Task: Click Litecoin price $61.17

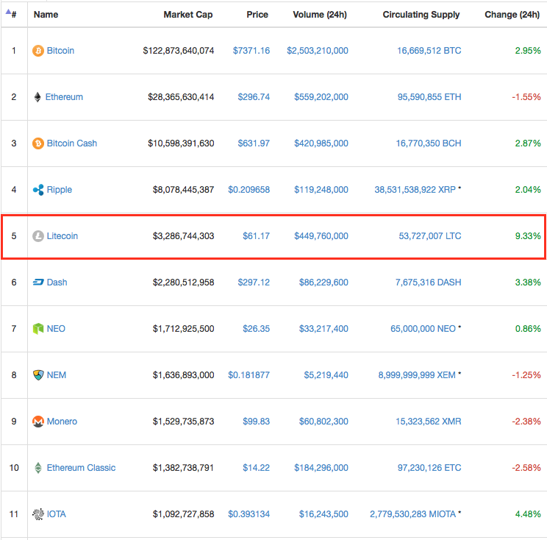Action: tap(256, 236)
